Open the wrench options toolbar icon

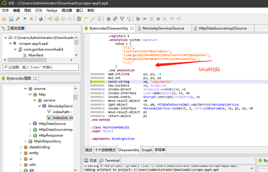(18, 19)
